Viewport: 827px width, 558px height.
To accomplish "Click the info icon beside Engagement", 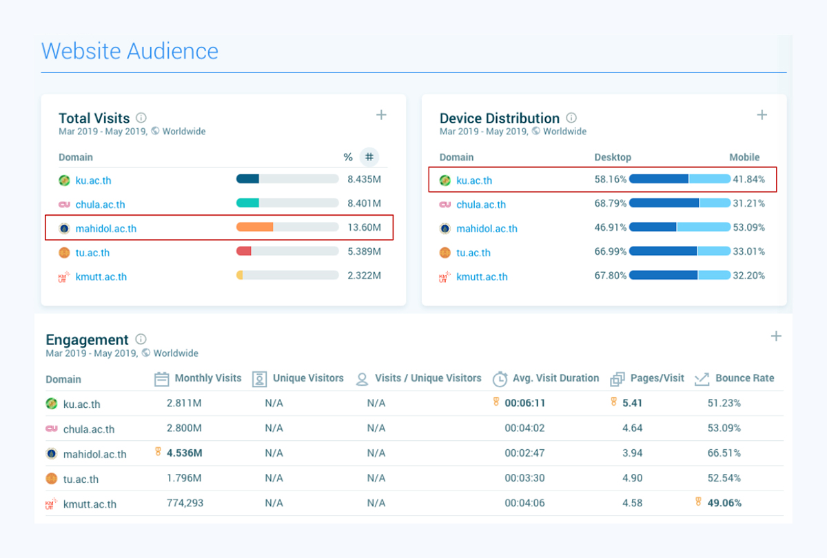I will pyautogui.click(x=141, y=339).
